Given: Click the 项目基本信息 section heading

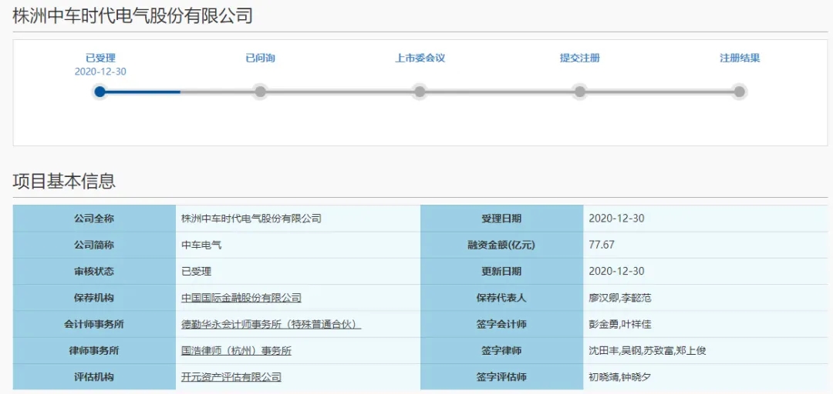Looking at the screenshot, I should pyautogui.click(x=64, y=182).
